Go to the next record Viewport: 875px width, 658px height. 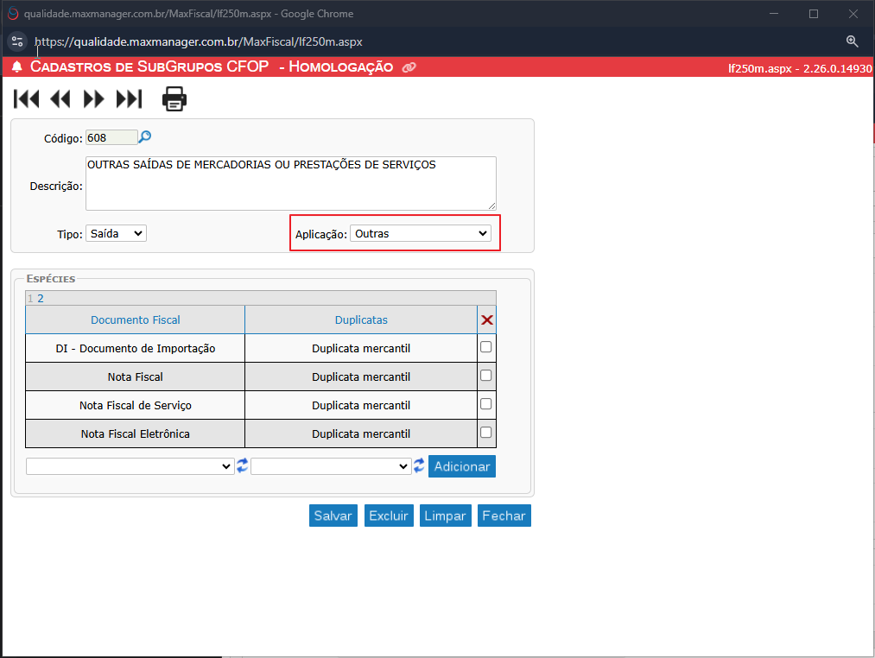pyautogui.click(x=93, y=99)
